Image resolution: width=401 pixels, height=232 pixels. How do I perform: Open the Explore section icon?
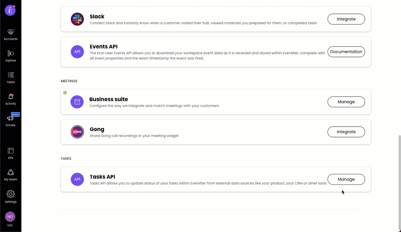[x=11, y=54]
